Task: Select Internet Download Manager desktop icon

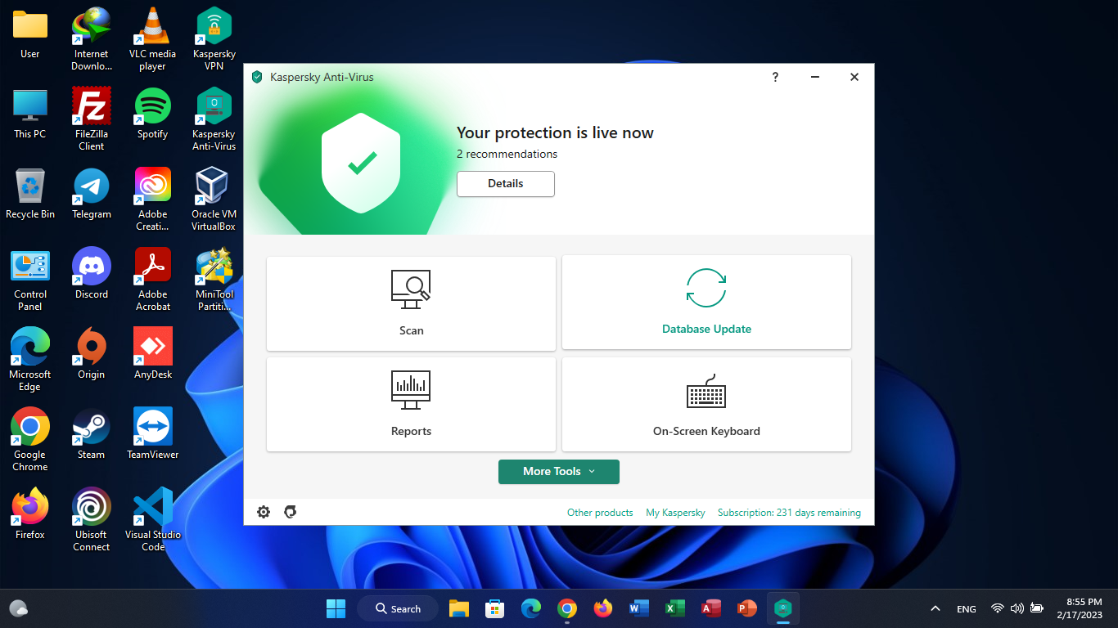Action: pyautogui.click(x=92, y=39)
